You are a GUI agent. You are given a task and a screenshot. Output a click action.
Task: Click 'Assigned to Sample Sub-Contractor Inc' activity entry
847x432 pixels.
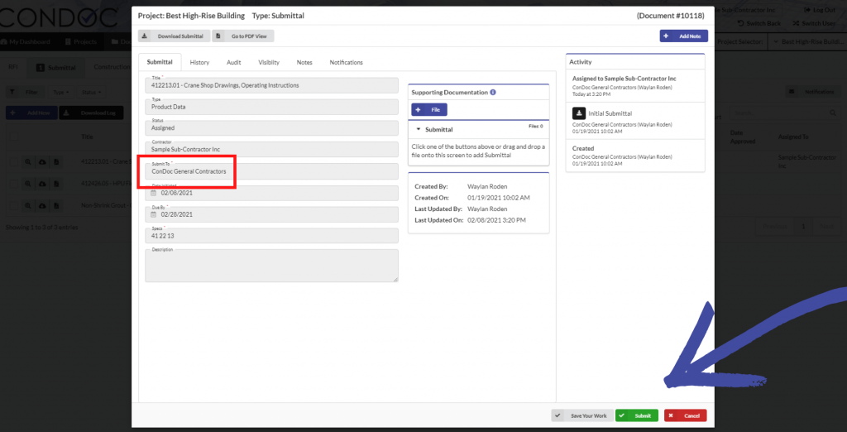634,86
